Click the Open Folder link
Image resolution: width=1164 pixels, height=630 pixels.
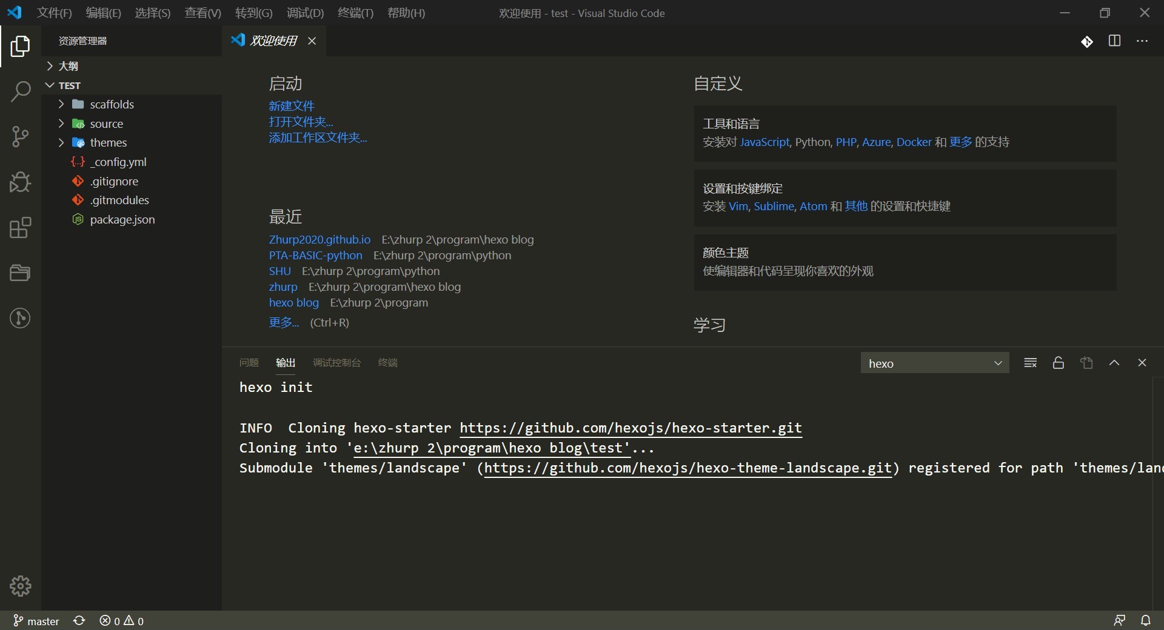coord(301,122)
